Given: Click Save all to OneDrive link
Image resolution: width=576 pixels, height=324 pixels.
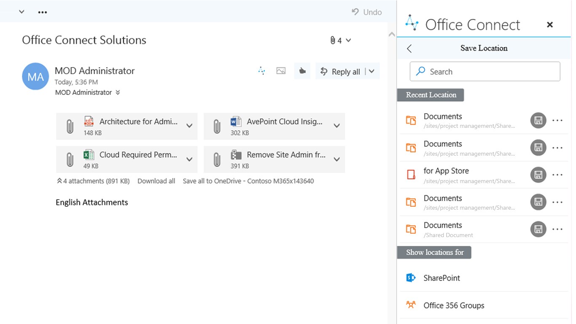Looking at the screenshot, I should click(x=248, y=181).
